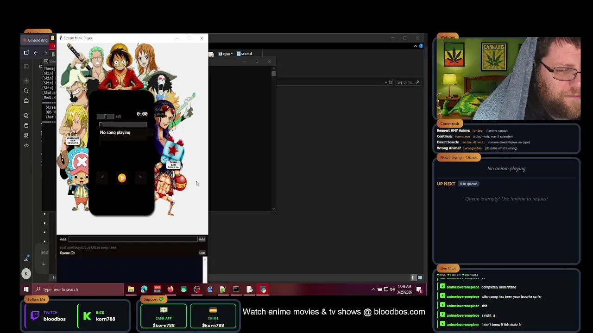
Task: Click the Twitch bloodbos panel
Action: pos(48,316)
